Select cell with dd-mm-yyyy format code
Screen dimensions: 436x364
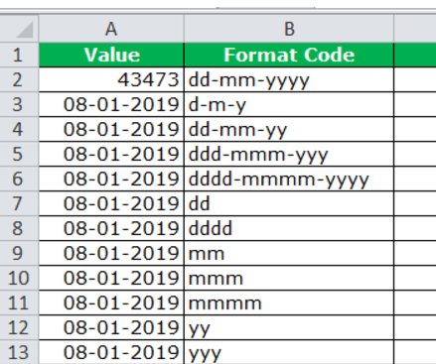click(289, 79)
